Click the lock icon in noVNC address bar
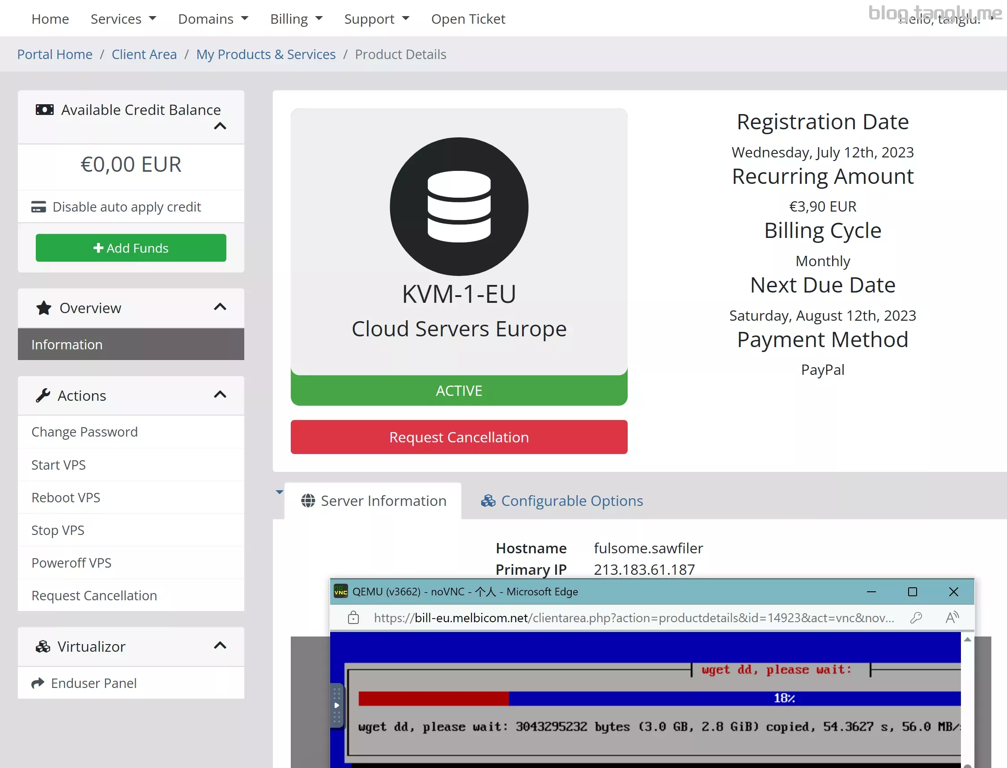1007x768 pixels. [x=353, y=618]
